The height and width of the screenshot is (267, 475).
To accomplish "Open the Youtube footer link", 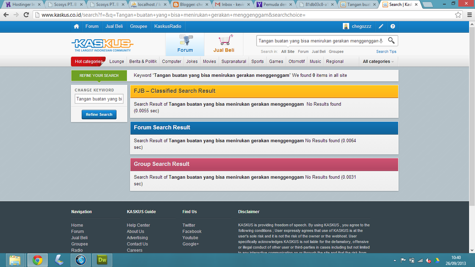I will click(x=190, y=238).
